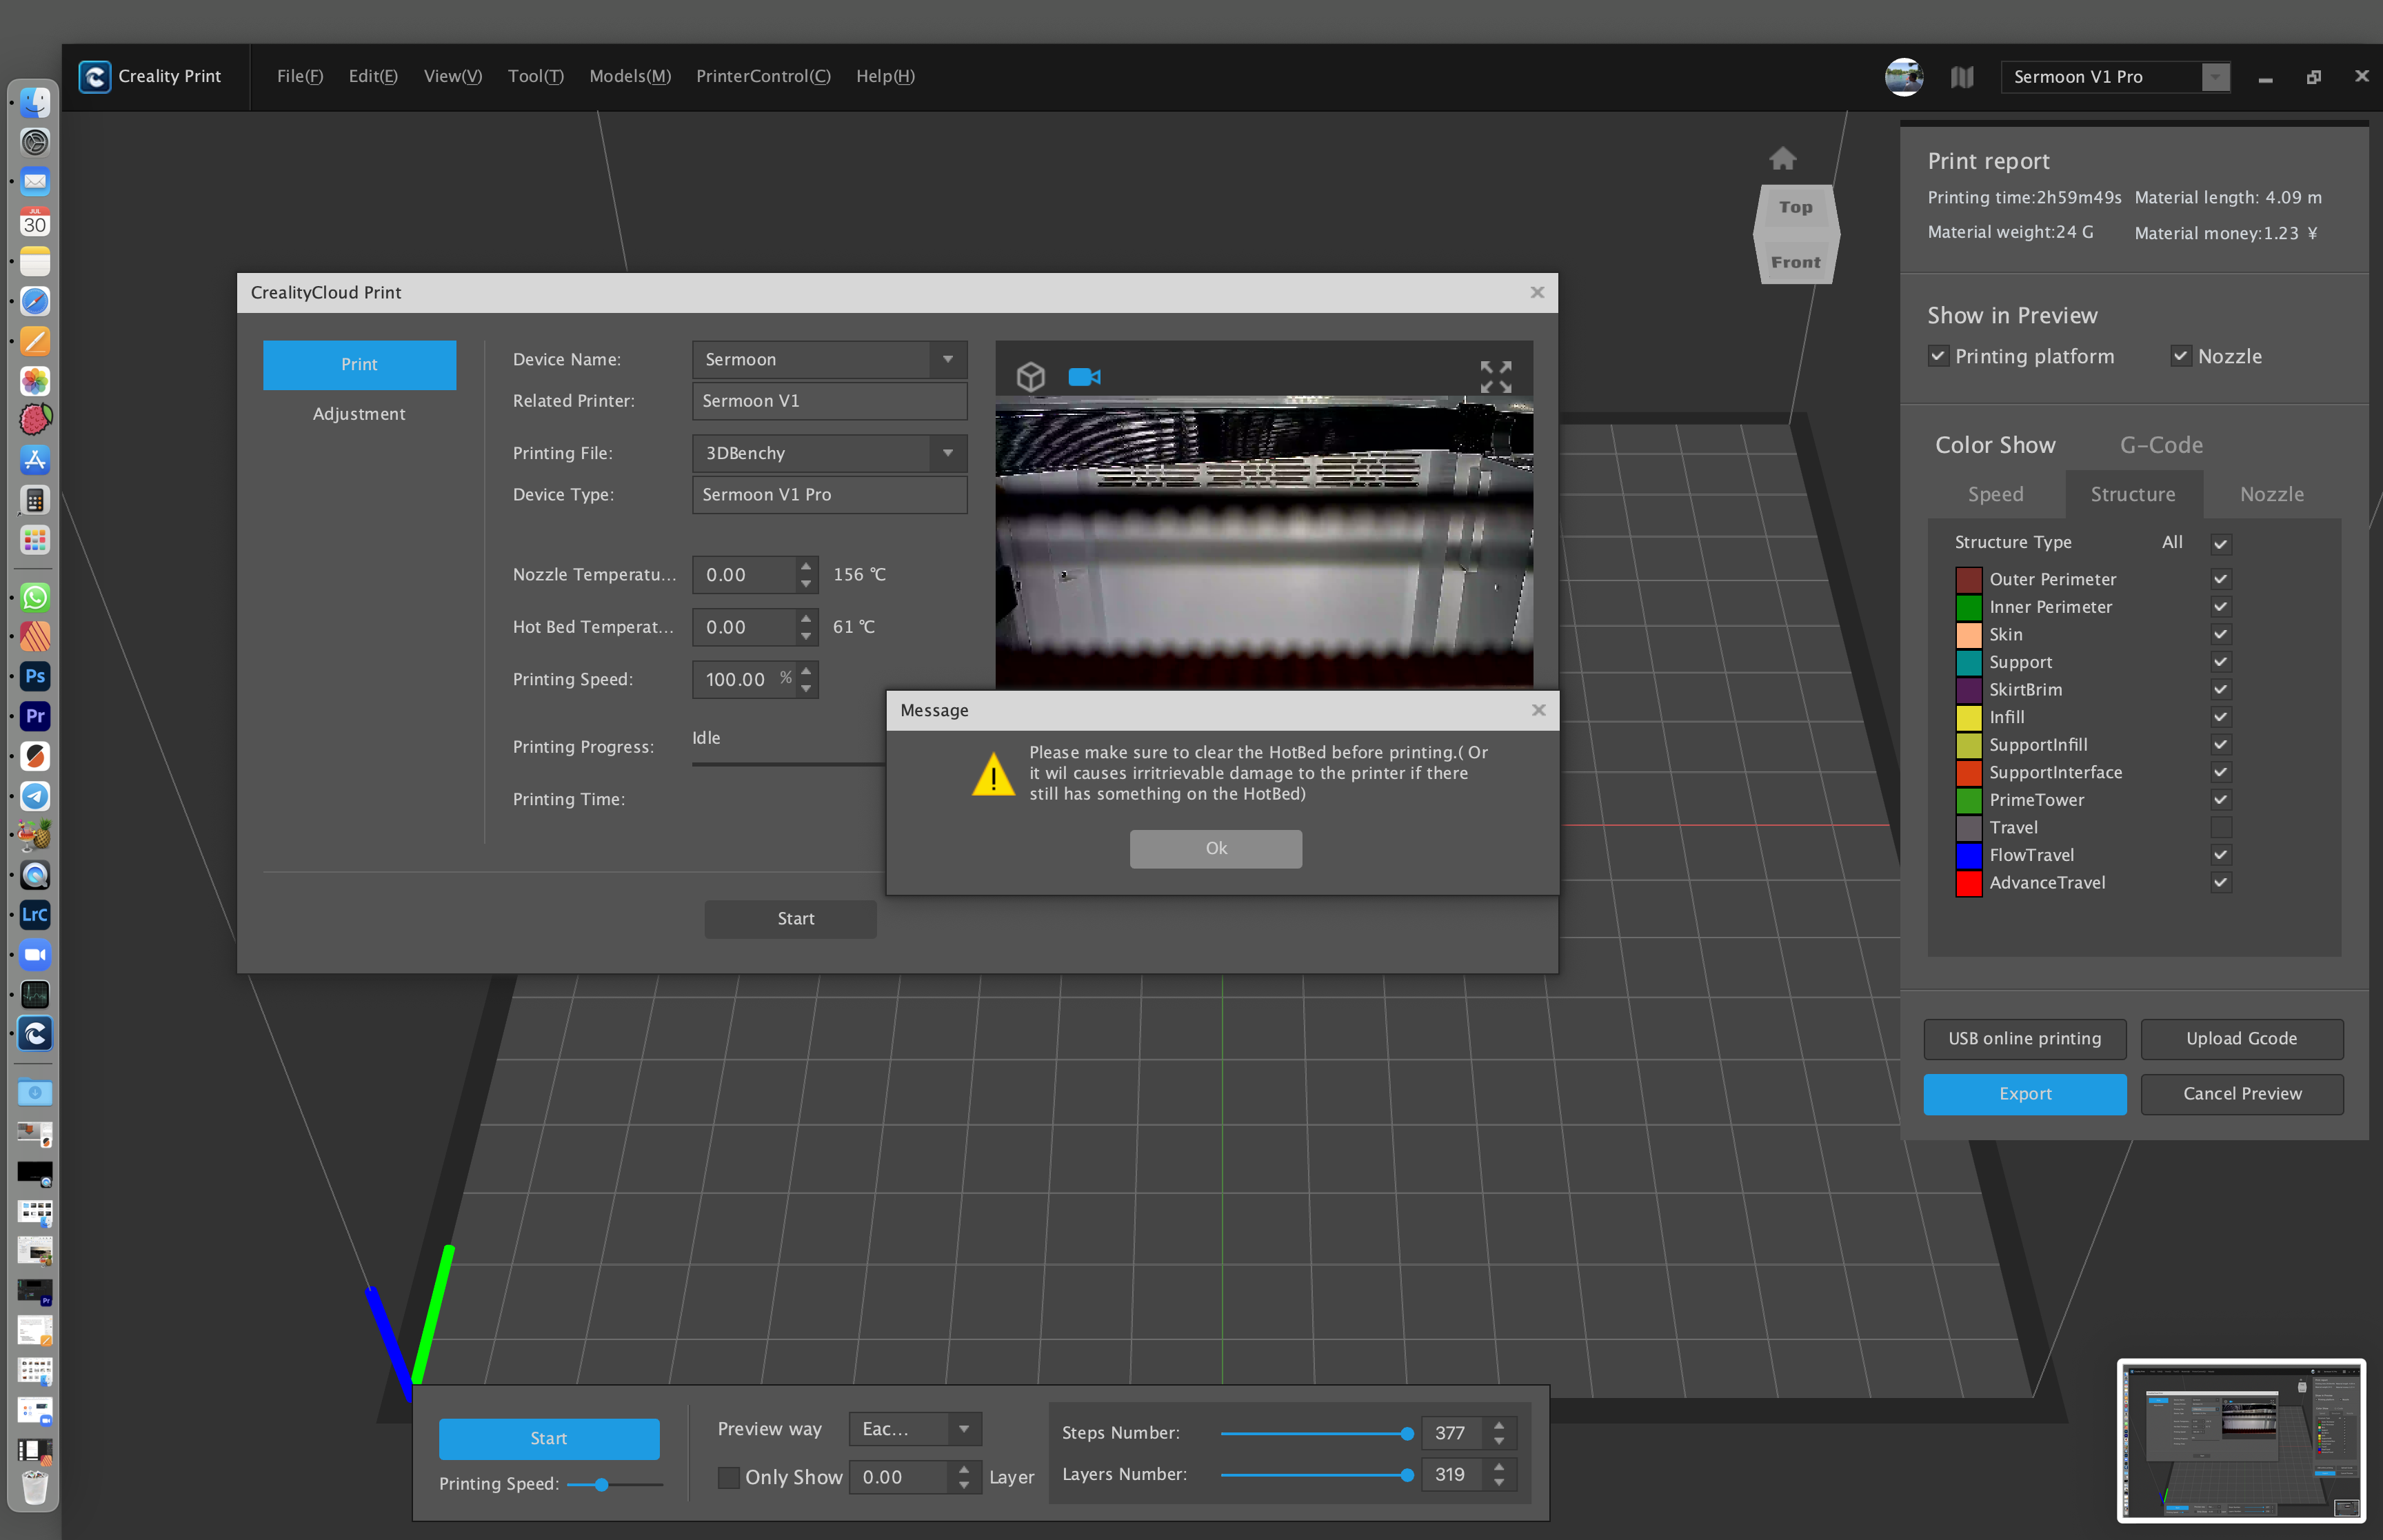Click the map icon in title bar
The image size is (2383, 1540).
(x=1961, y=77)
